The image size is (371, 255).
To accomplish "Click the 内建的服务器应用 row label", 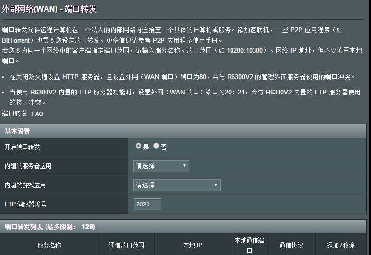I will [28, 166].
